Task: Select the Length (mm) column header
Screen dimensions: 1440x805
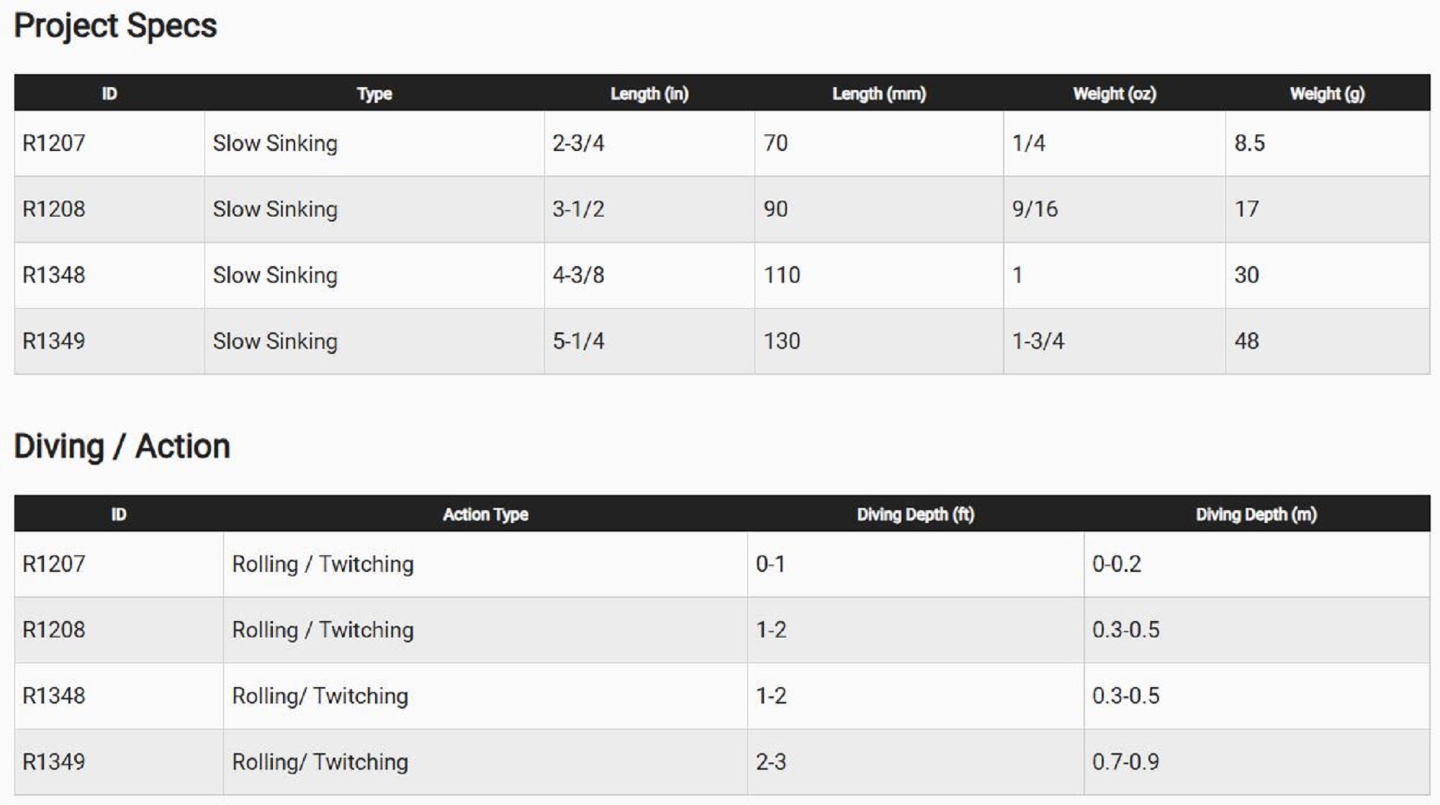Action: pos(878,94)
